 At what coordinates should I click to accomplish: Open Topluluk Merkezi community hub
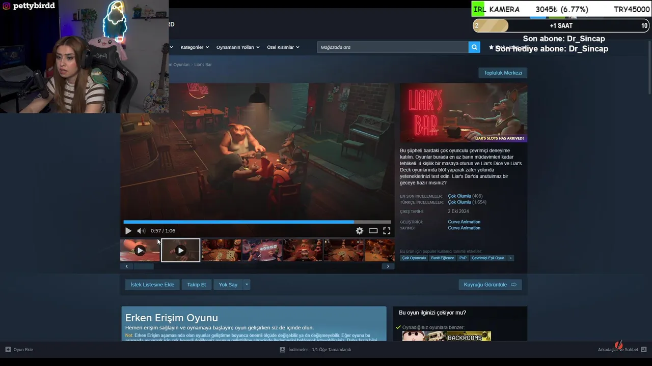point(503,73)
